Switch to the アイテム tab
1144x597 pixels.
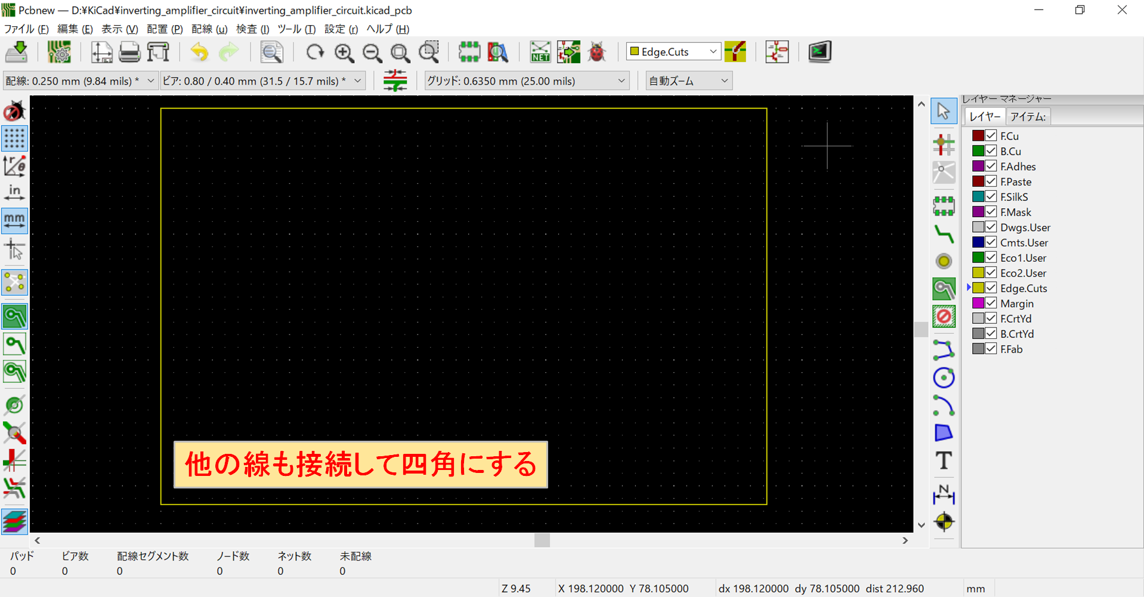pos(1028,116)
